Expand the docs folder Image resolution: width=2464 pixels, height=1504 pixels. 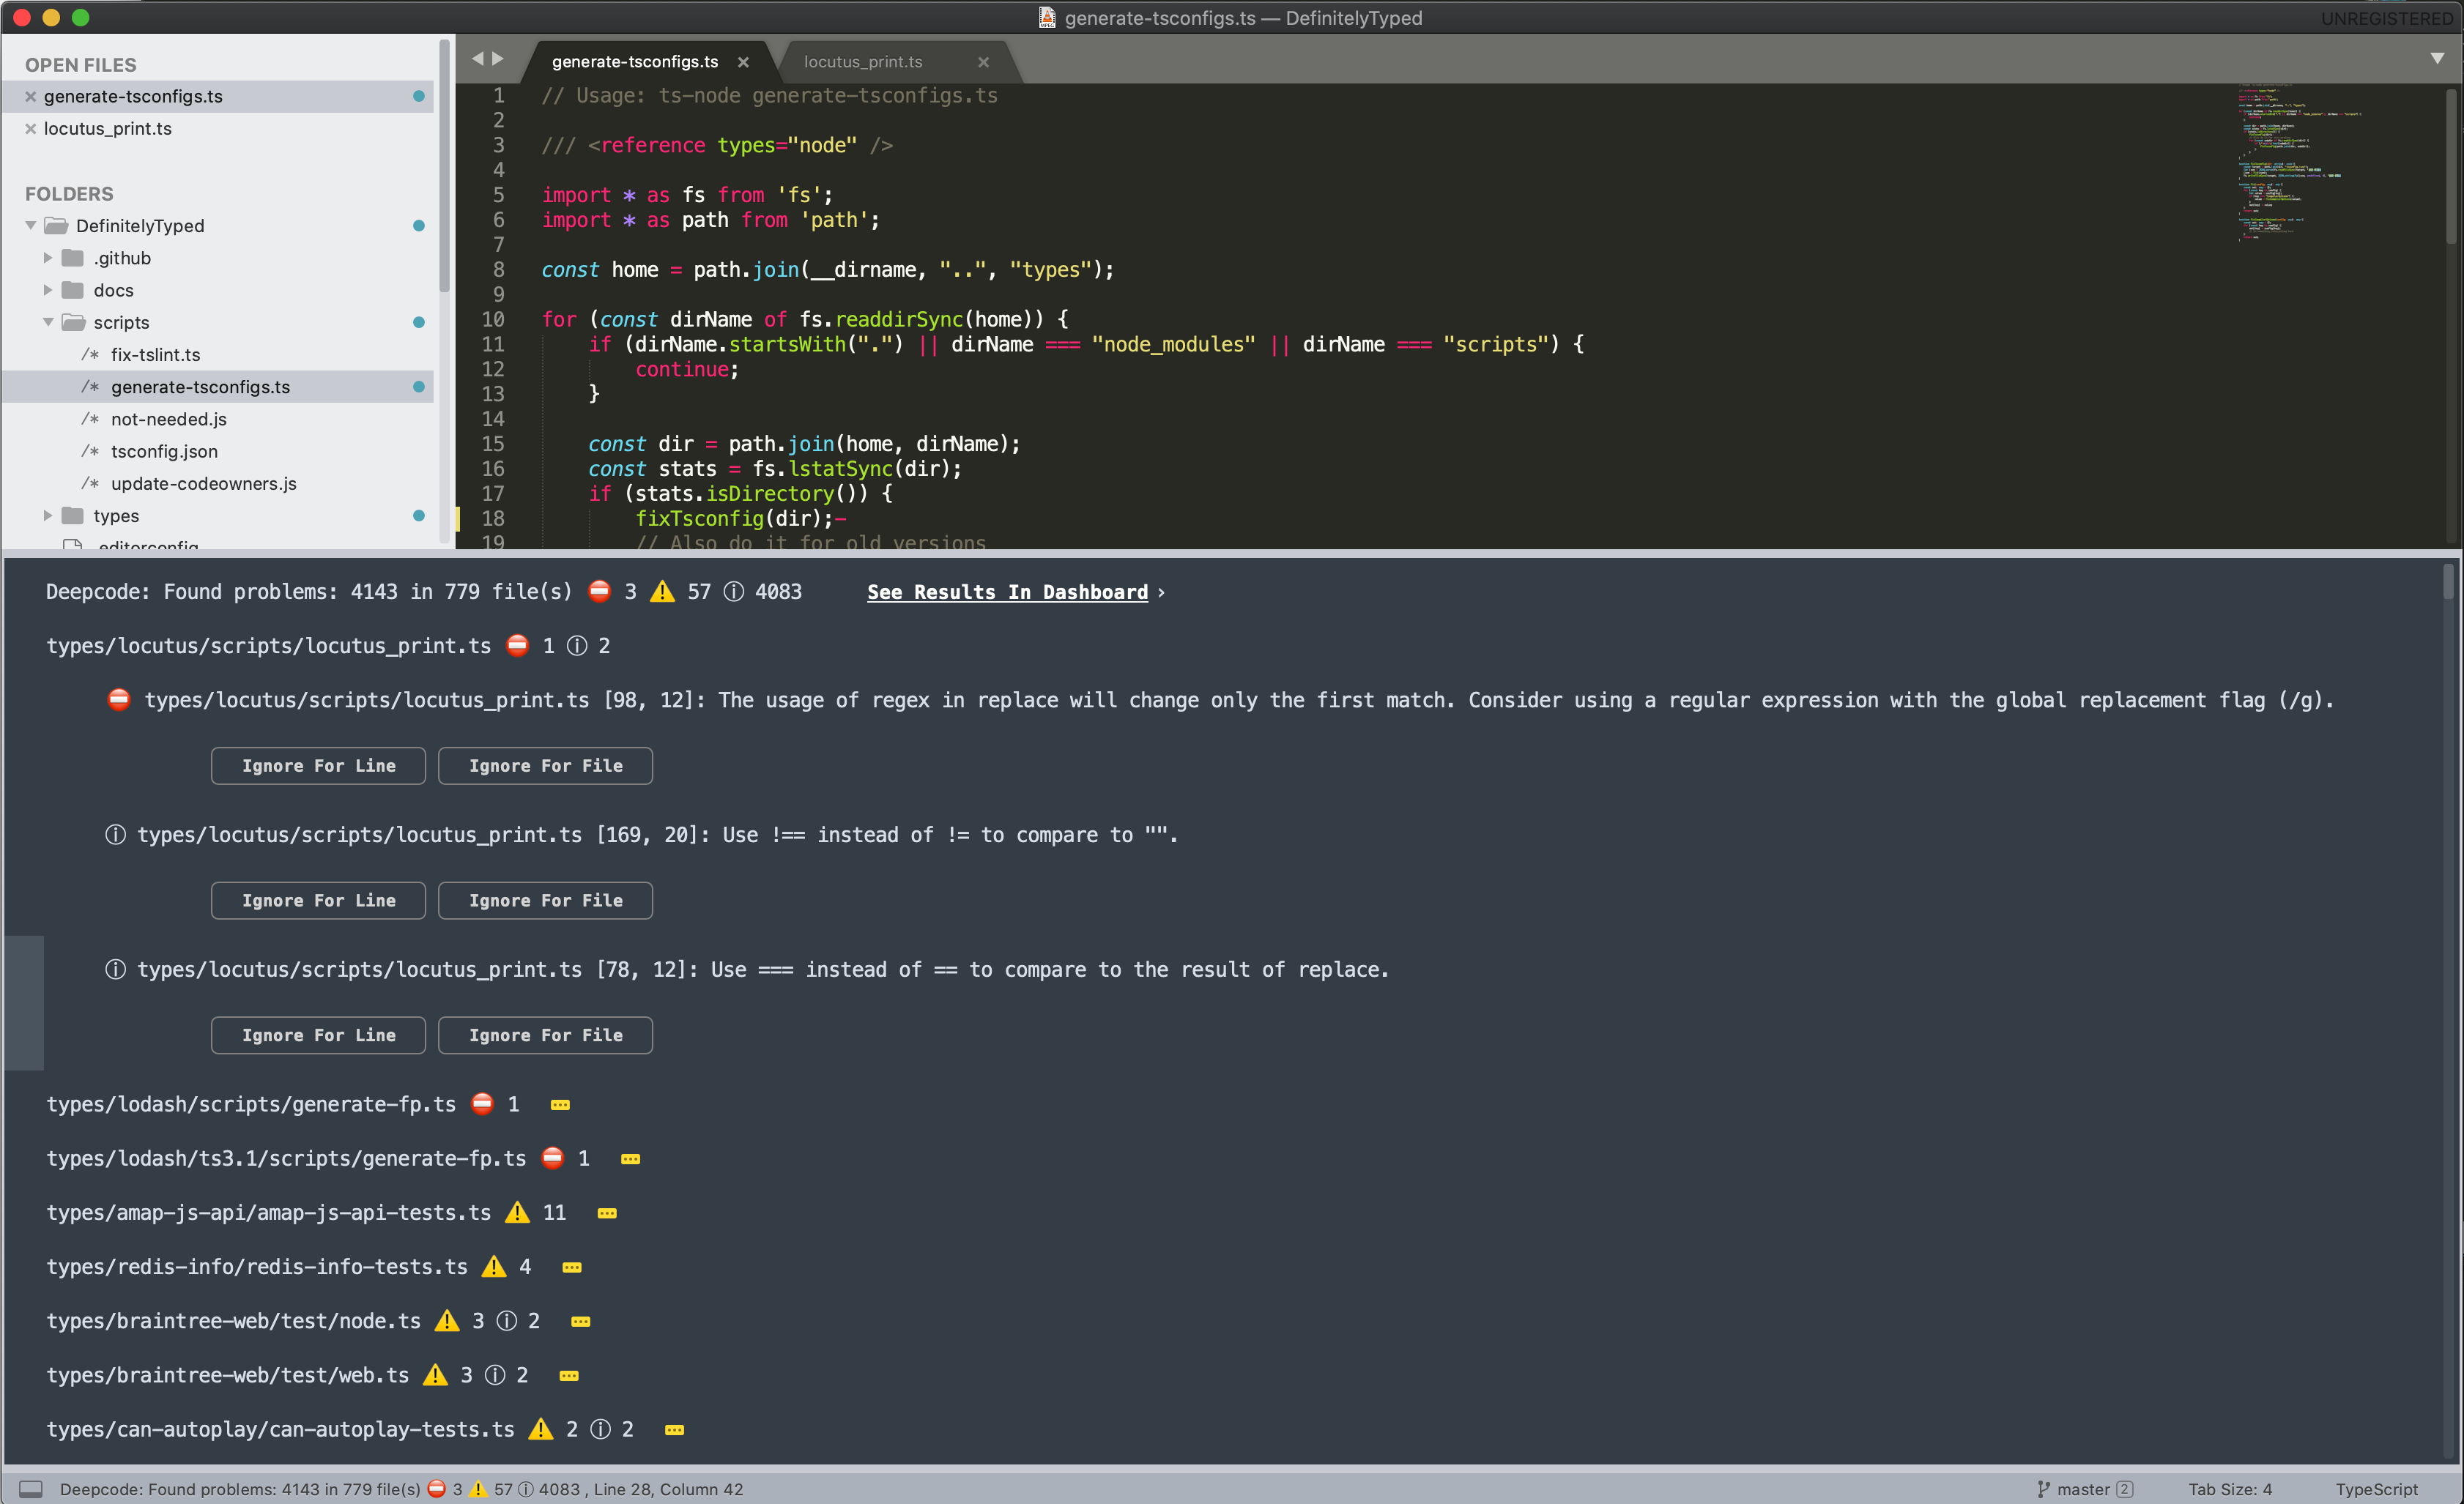[47, 290]
